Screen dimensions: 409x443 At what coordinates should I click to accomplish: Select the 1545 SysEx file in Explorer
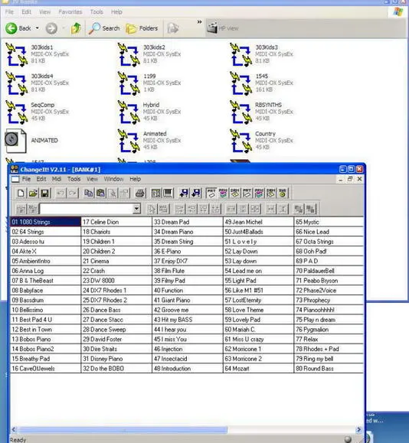[262, 83]
